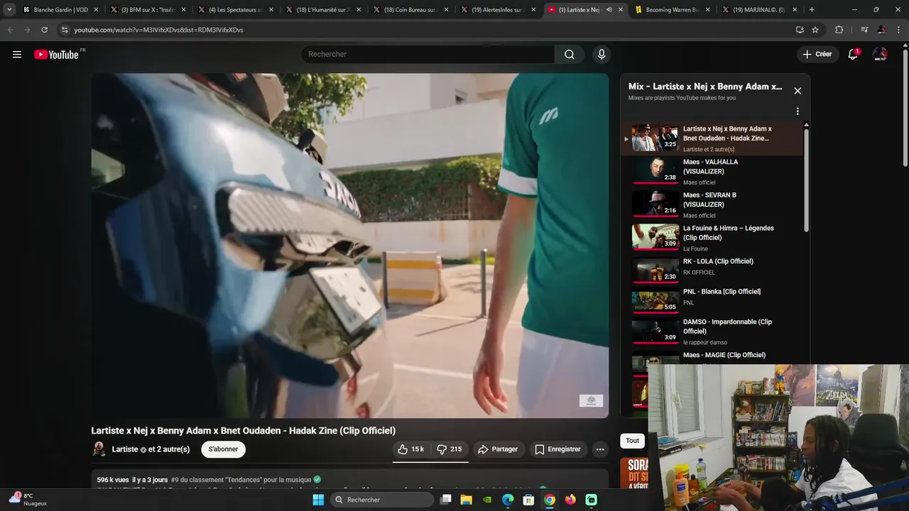
Task: Click the Enregistrer save button
Action: pos(557,449)
